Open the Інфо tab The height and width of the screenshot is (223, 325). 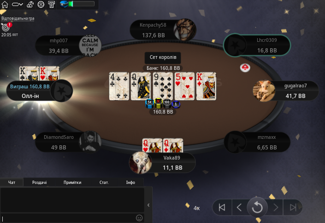click(x=130, y=183)
